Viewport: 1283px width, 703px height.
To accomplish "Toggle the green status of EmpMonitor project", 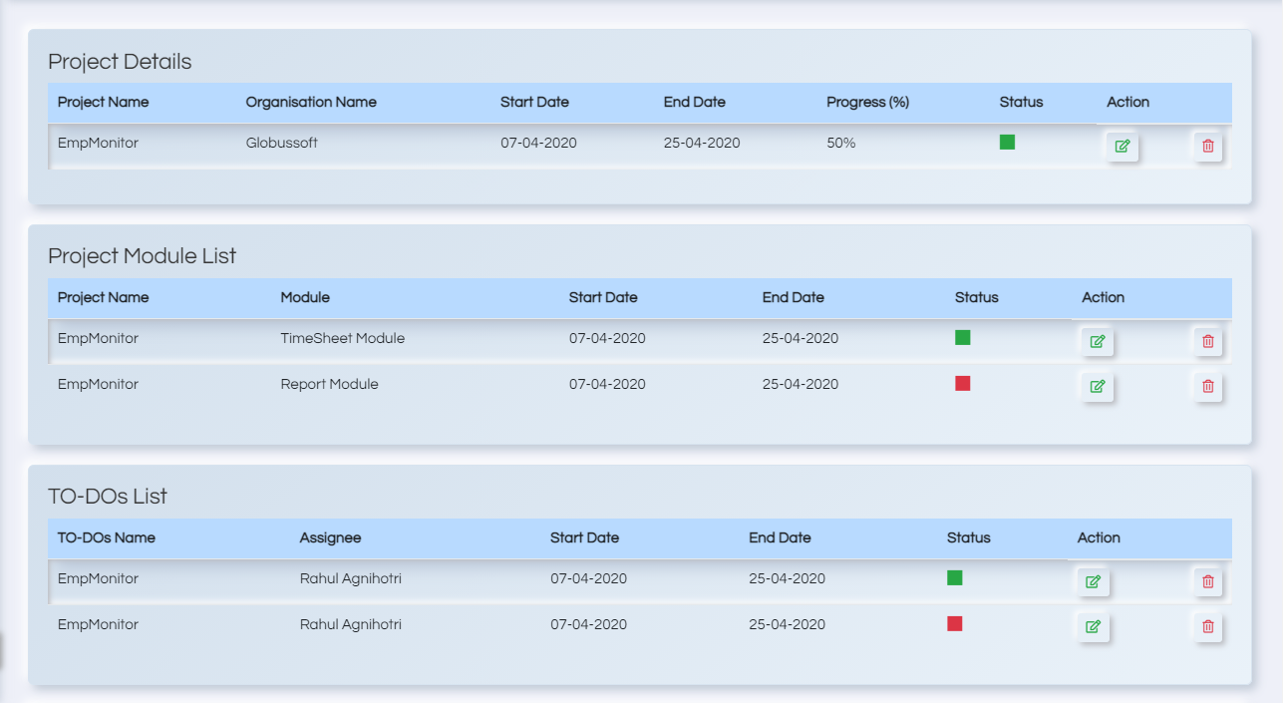I will 1007,142.
